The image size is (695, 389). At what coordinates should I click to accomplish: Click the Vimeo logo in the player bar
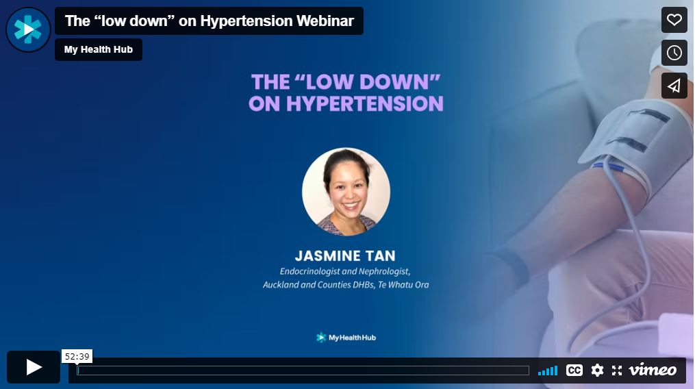click(x=653, y=371)
